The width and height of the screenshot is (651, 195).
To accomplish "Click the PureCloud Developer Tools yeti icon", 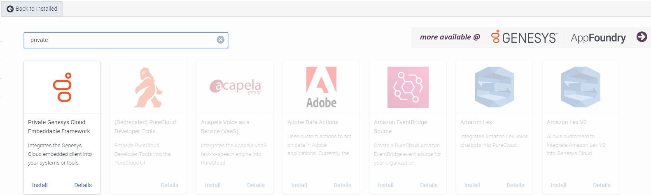I will pyautogui.click(x=148, y=87).
